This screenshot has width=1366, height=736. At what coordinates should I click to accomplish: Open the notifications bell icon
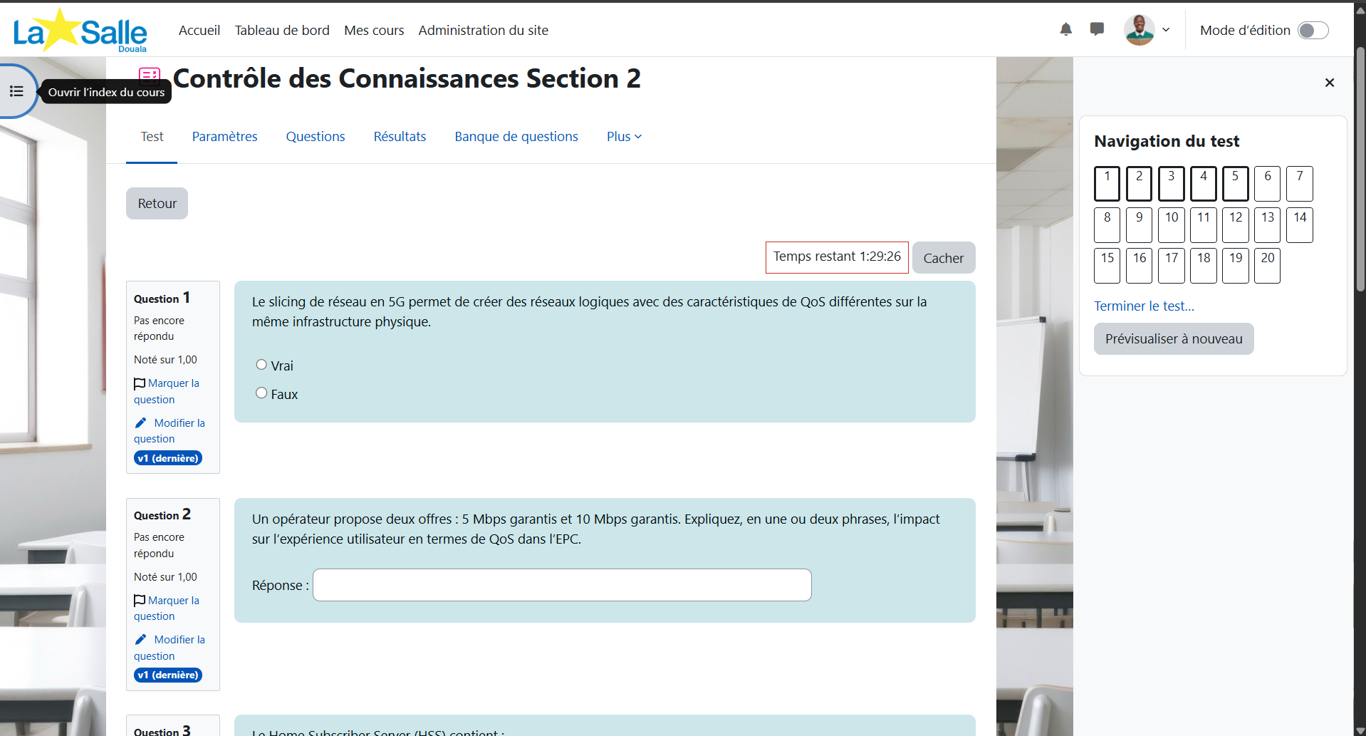click(x=1065, y=30)
